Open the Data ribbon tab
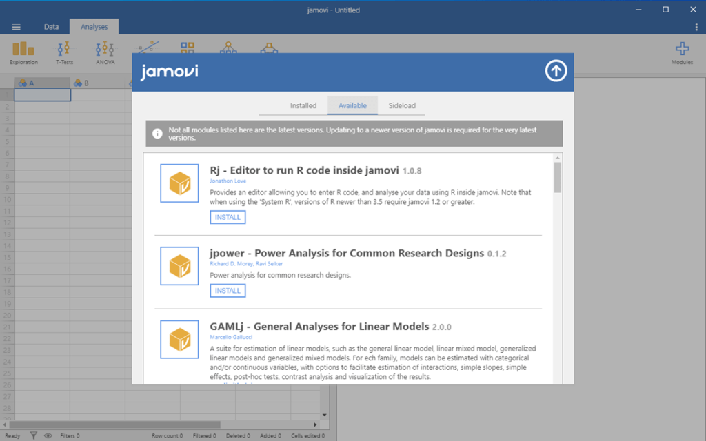This screenshot has height=441, width=706. 52,27
